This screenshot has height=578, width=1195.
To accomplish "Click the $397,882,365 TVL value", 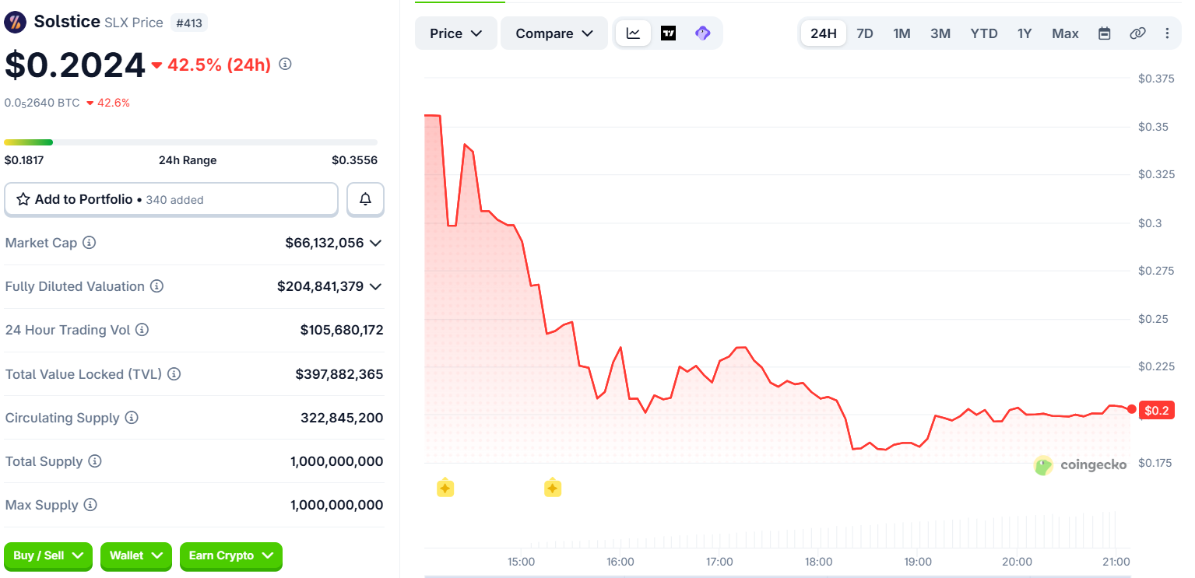I will (339, 374).
